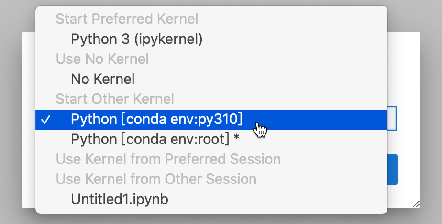Click Use Kernel from Other Session header
The height and width of the screenshot is (224, 442).
click(x=156, y=179)
